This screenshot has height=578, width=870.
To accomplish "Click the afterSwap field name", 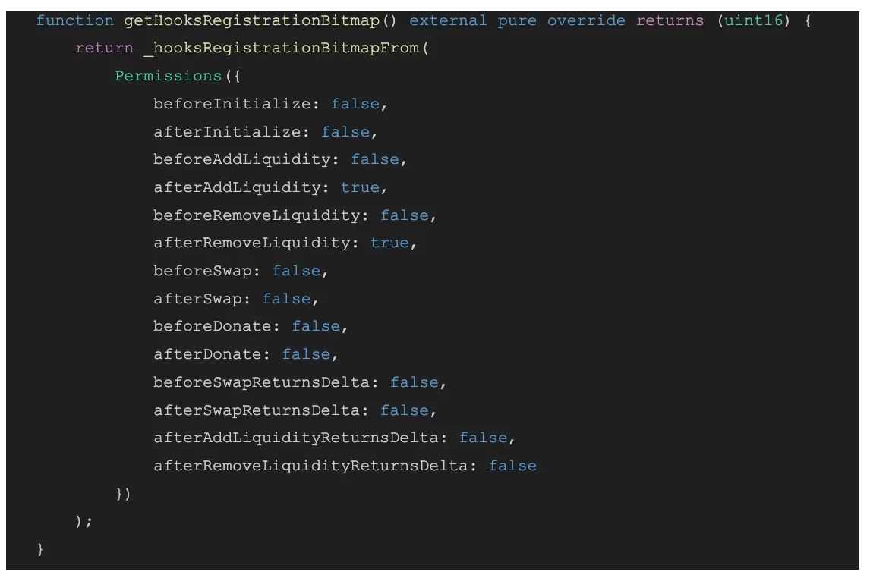I will [197, 299].
